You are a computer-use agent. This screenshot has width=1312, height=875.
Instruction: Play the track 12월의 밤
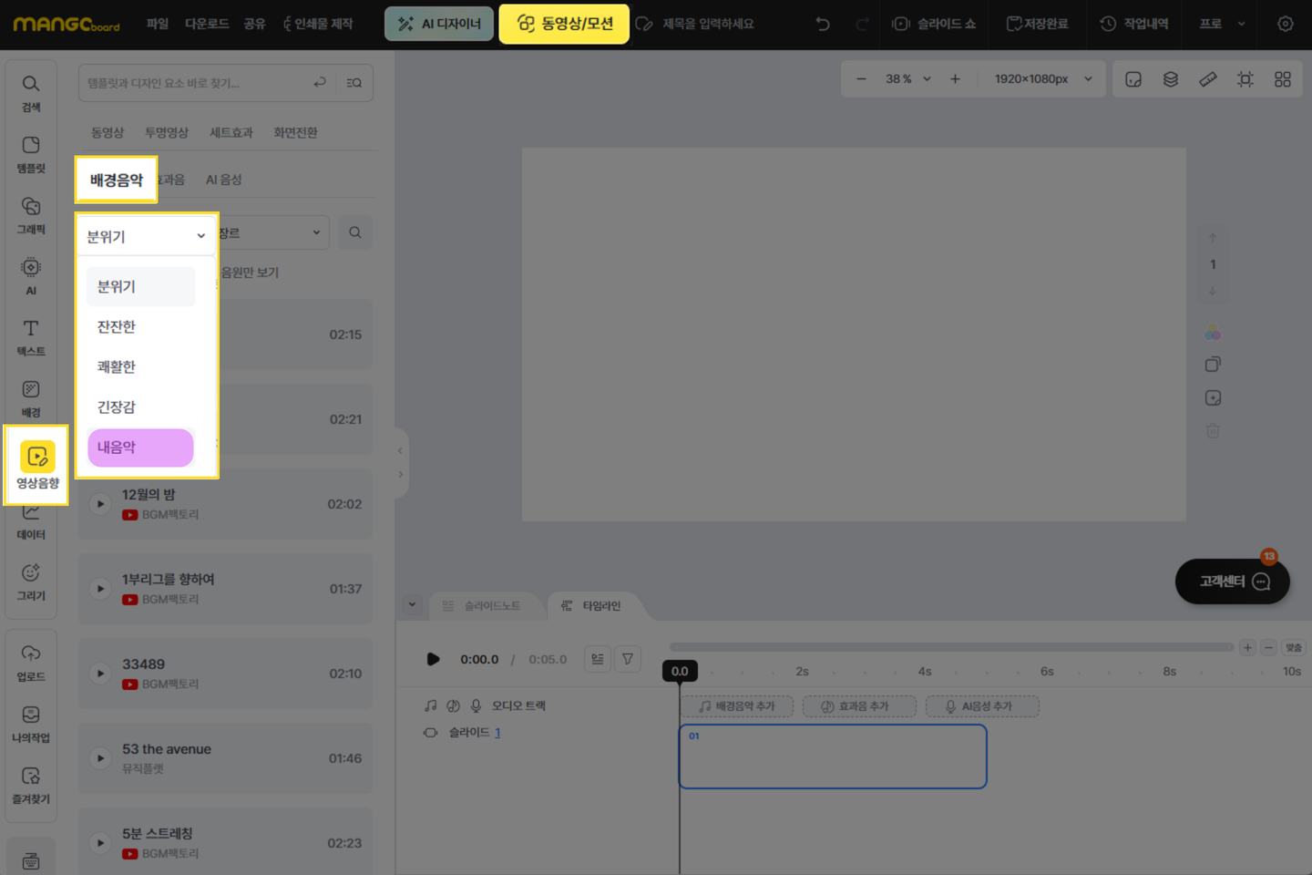tap(100, 504)
